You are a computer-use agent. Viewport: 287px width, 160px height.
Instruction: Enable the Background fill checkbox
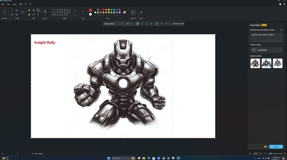(171, 24)
